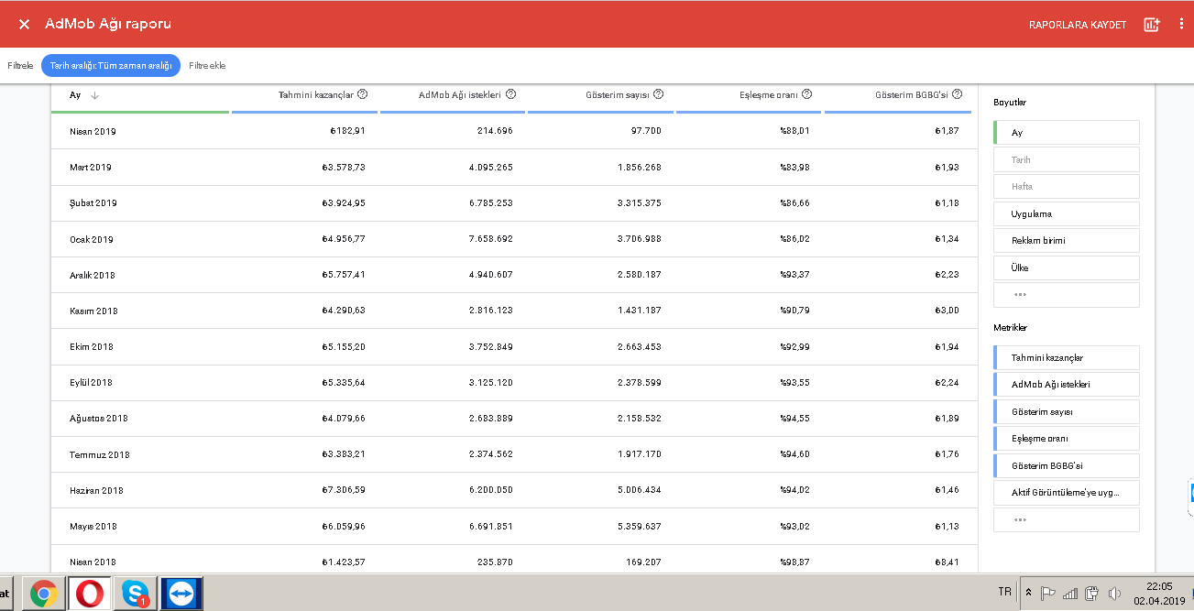Toggle the Ülke dimension
This screenshot has height=611, width=1194.
coord(1067,267)
